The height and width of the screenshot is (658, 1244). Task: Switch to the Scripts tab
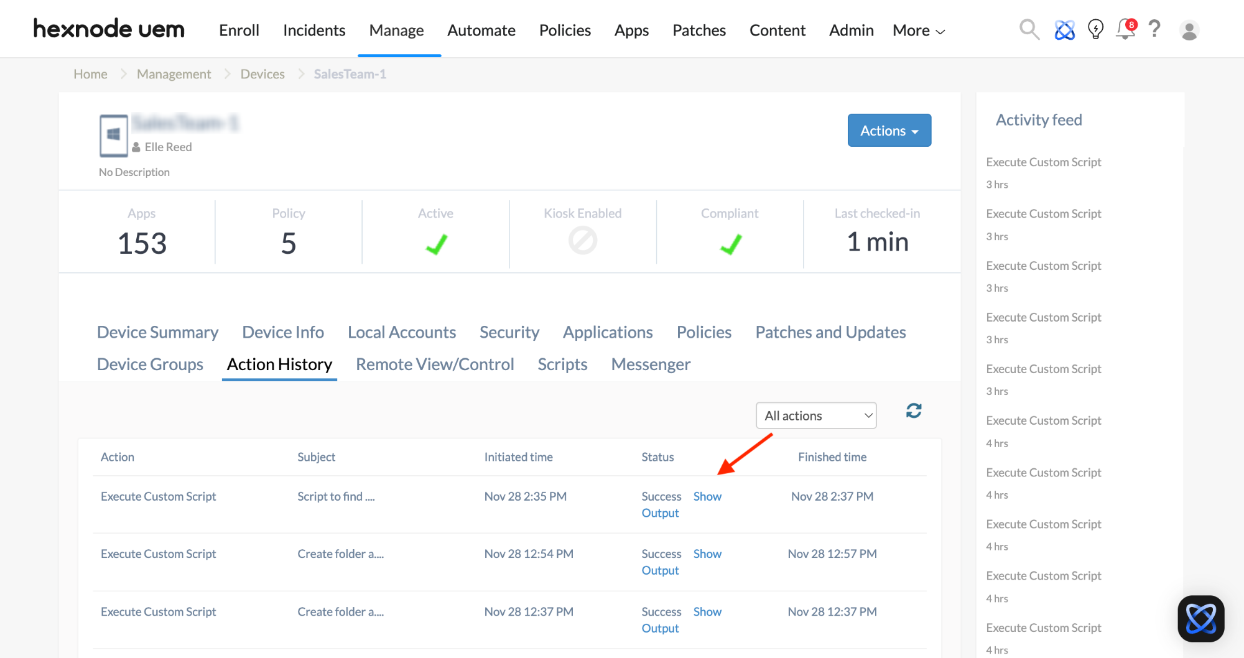[x=562, y=364]
